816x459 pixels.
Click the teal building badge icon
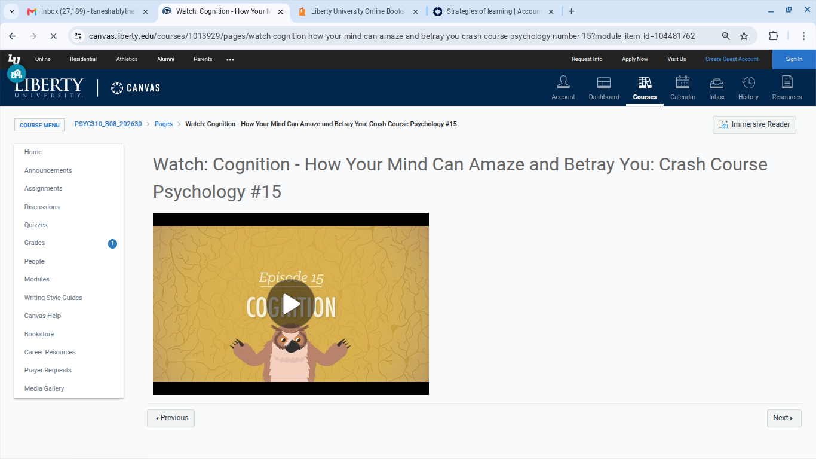(17, 74)
